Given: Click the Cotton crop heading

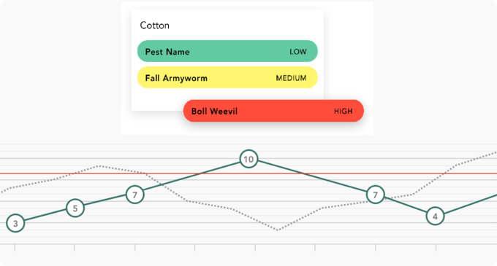Looking at the screenshot, I should (155, 26).
